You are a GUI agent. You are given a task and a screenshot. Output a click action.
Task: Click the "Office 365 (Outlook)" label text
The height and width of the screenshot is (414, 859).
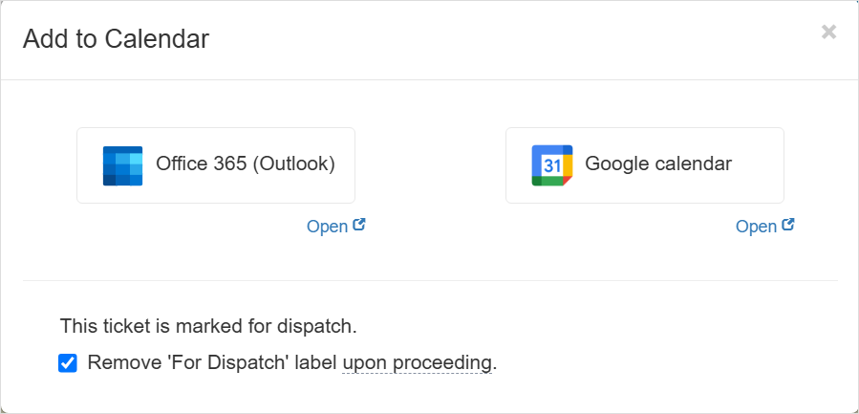point(246,163)
